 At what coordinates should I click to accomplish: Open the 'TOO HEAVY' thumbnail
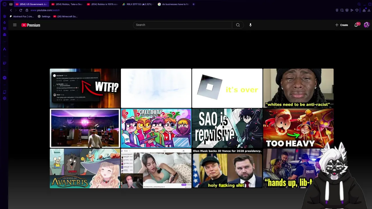pyautogui.click(x=298, y=128)
